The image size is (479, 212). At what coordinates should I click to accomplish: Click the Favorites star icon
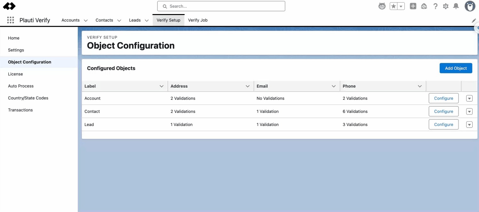tap(394, 6)
